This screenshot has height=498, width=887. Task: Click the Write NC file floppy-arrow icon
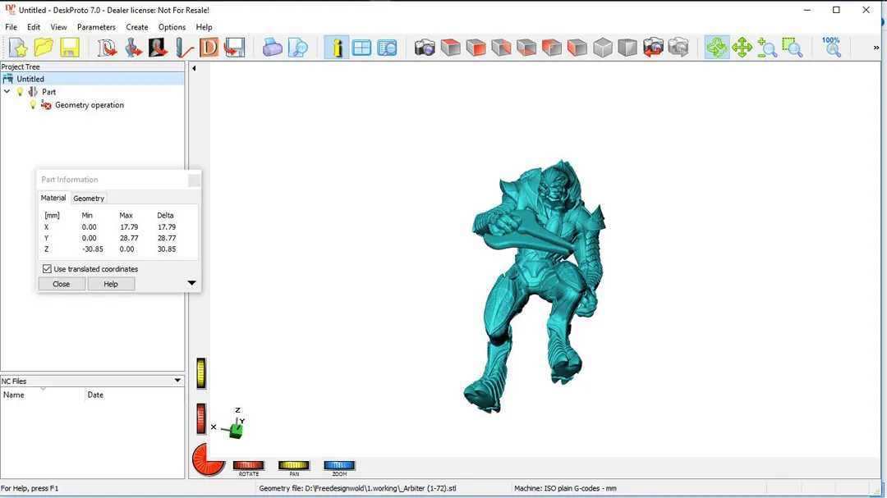click(234, 48)
